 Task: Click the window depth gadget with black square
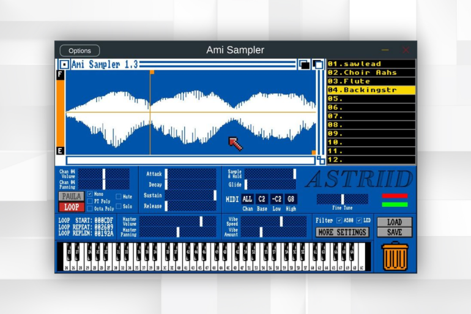click(x=304, y=65)
